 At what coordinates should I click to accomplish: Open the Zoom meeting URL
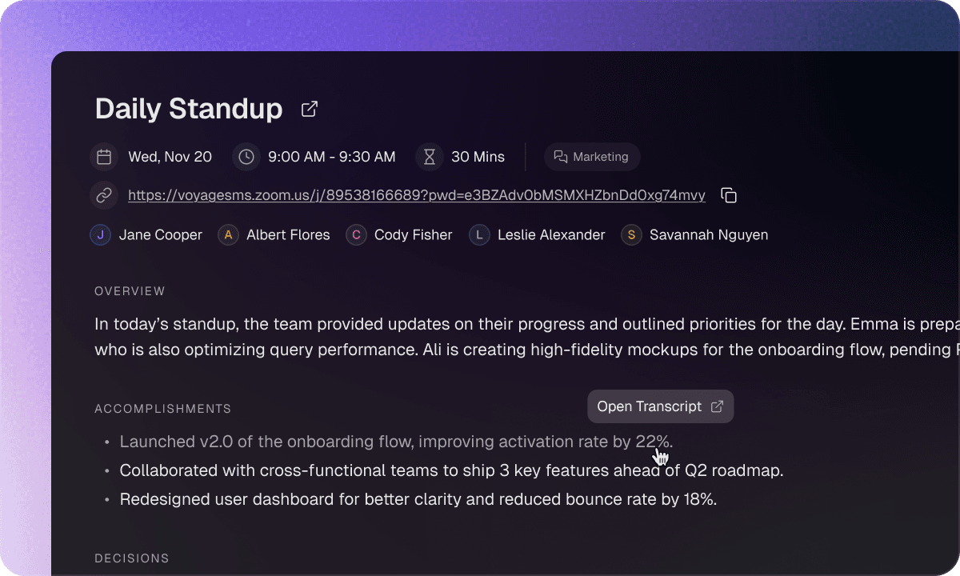pos(416,195)
